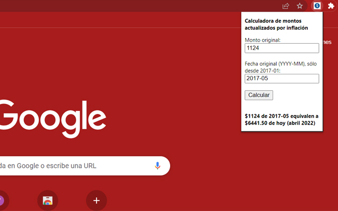338x211 pixels.
Task: Click the Google search box
Action: coord(85,166)
